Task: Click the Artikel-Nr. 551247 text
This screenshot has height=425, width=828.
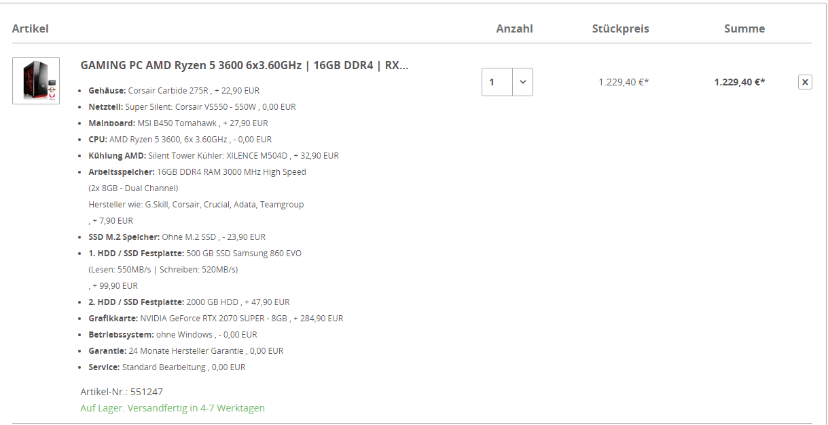Action: coord(122,392)
